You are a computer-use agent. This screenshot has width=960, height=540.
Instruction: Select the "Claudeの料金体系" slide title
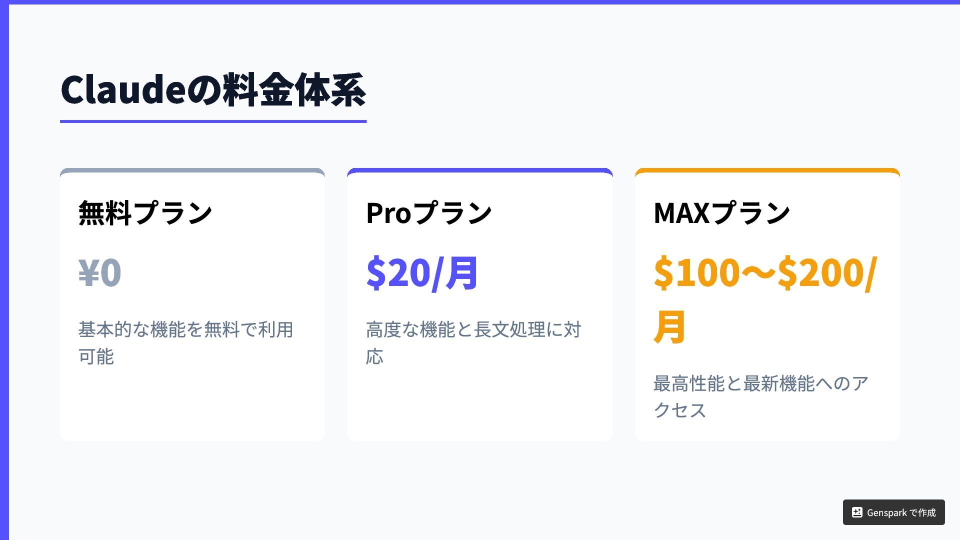tap(213, 90)
